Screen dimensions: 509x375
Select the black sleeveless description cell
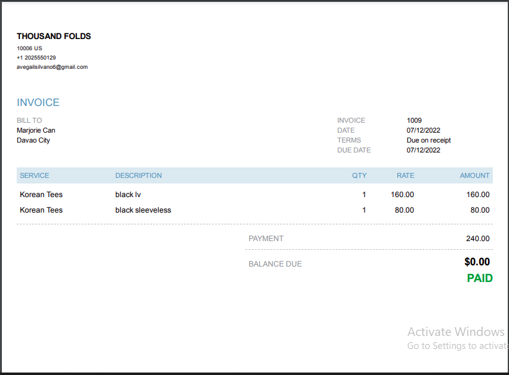point(143,210)
